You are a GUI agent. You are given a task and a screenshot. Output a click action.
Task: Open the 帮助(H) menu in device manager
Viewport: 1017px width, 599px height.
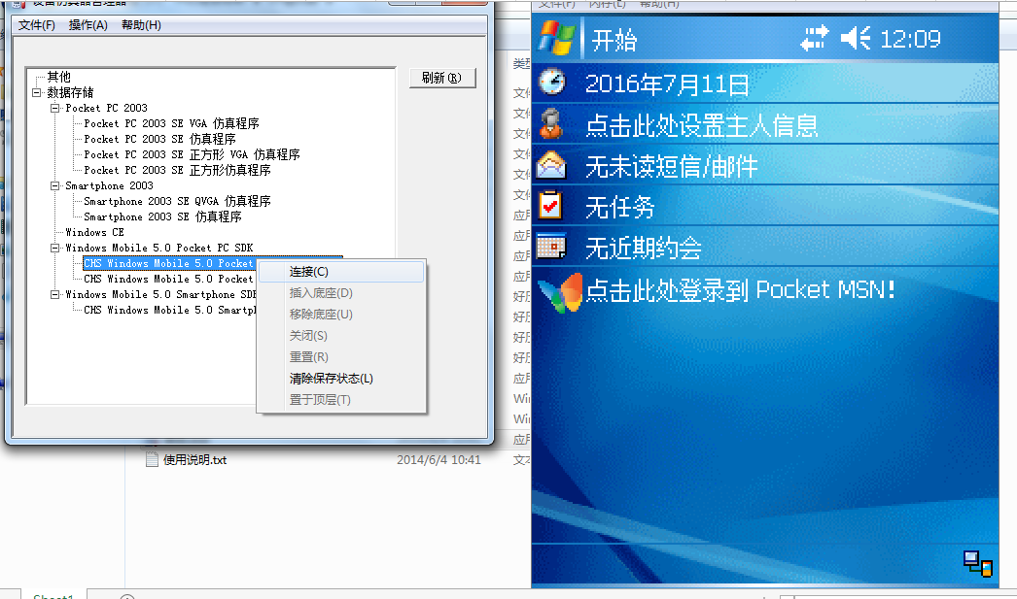point(141,25)
